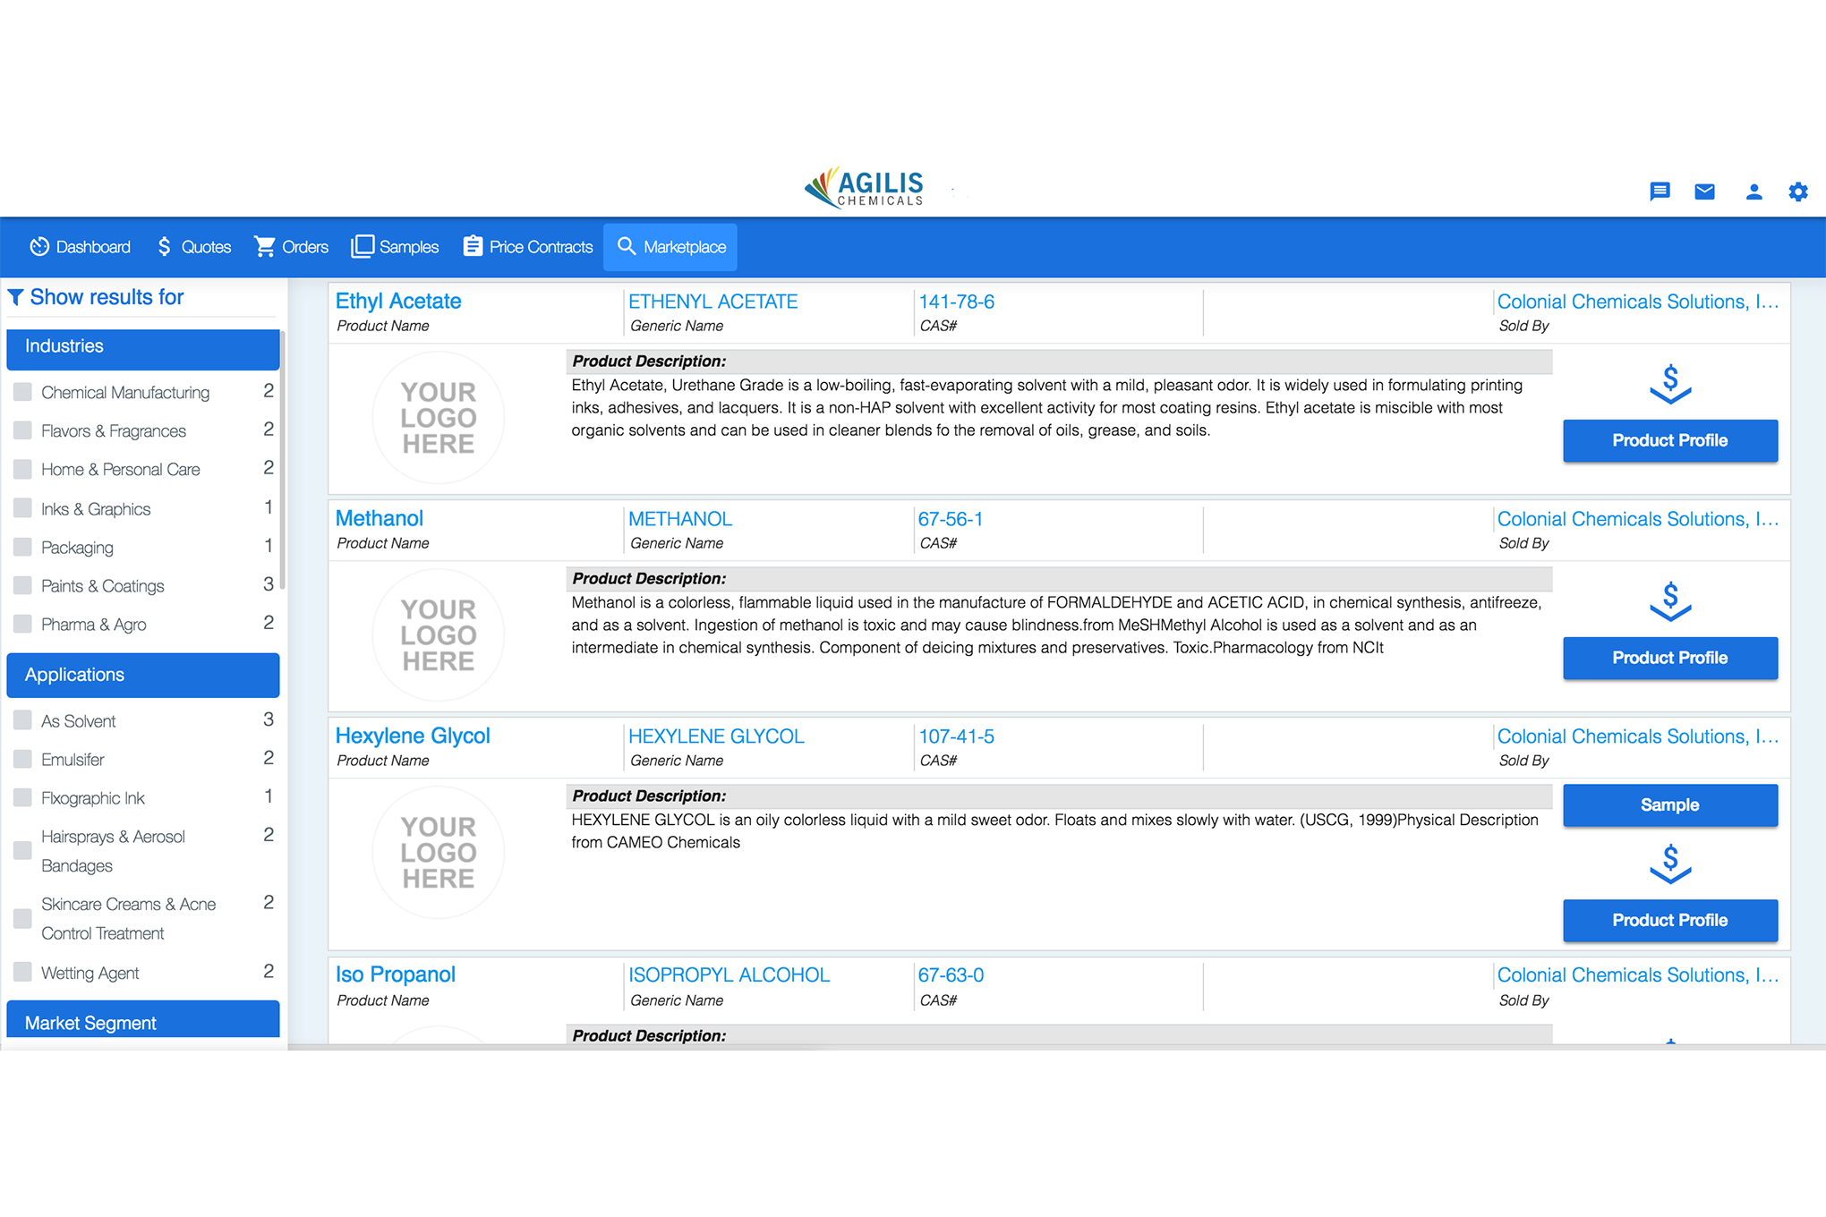Click the Agilis Chemicals logo
Viewport: 1826px width, 1217px height.
[862, 187]
